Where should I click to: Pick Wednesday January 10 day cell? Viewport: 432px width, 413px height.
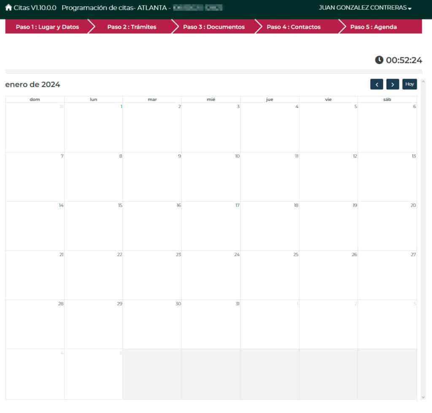211,177
